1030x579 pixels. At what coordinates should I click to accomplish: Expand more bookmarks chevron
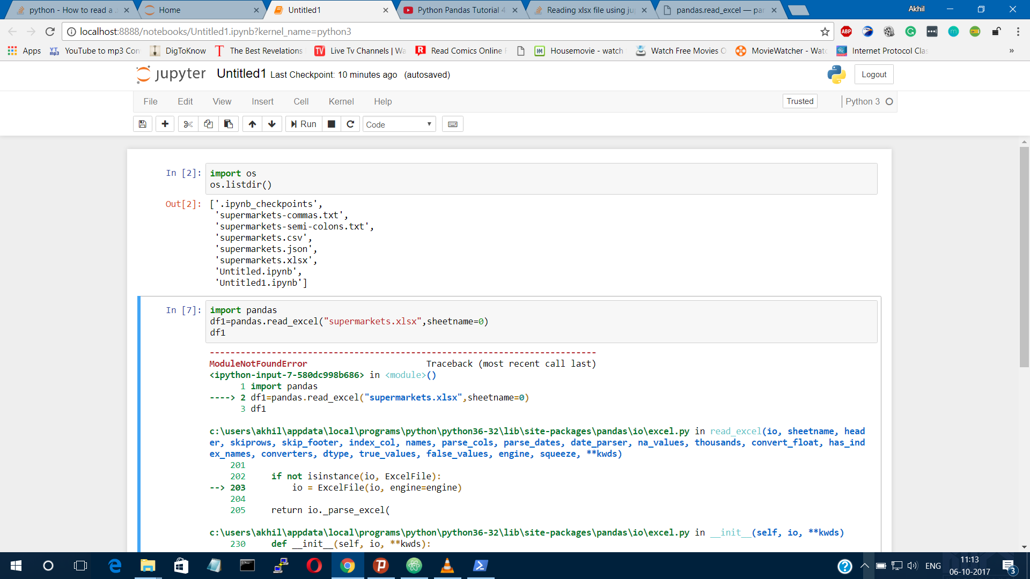[x=1011, y=50]
